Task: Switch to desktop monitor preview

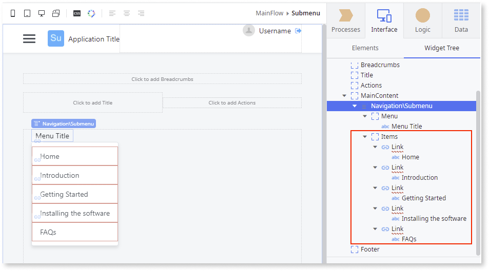Action: tap(42, 13)
